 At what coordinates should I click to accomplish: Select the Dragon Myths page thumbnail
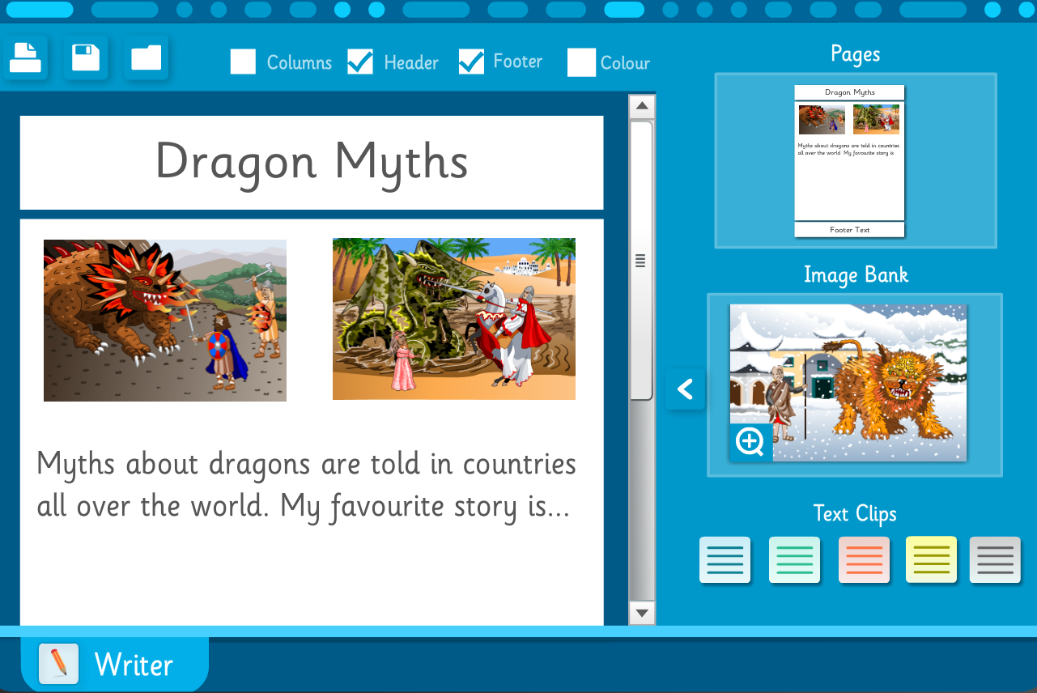[849, 160]
